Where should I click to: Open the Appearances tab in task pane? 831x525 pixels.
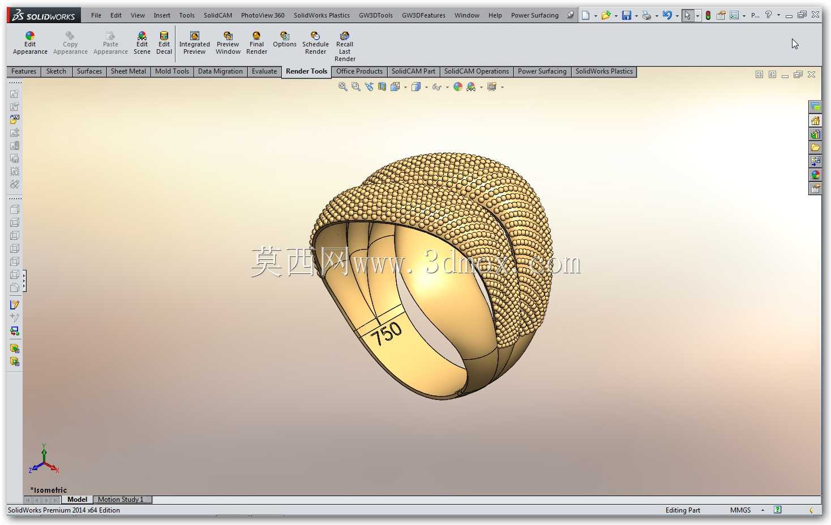(x=815, y=175)
